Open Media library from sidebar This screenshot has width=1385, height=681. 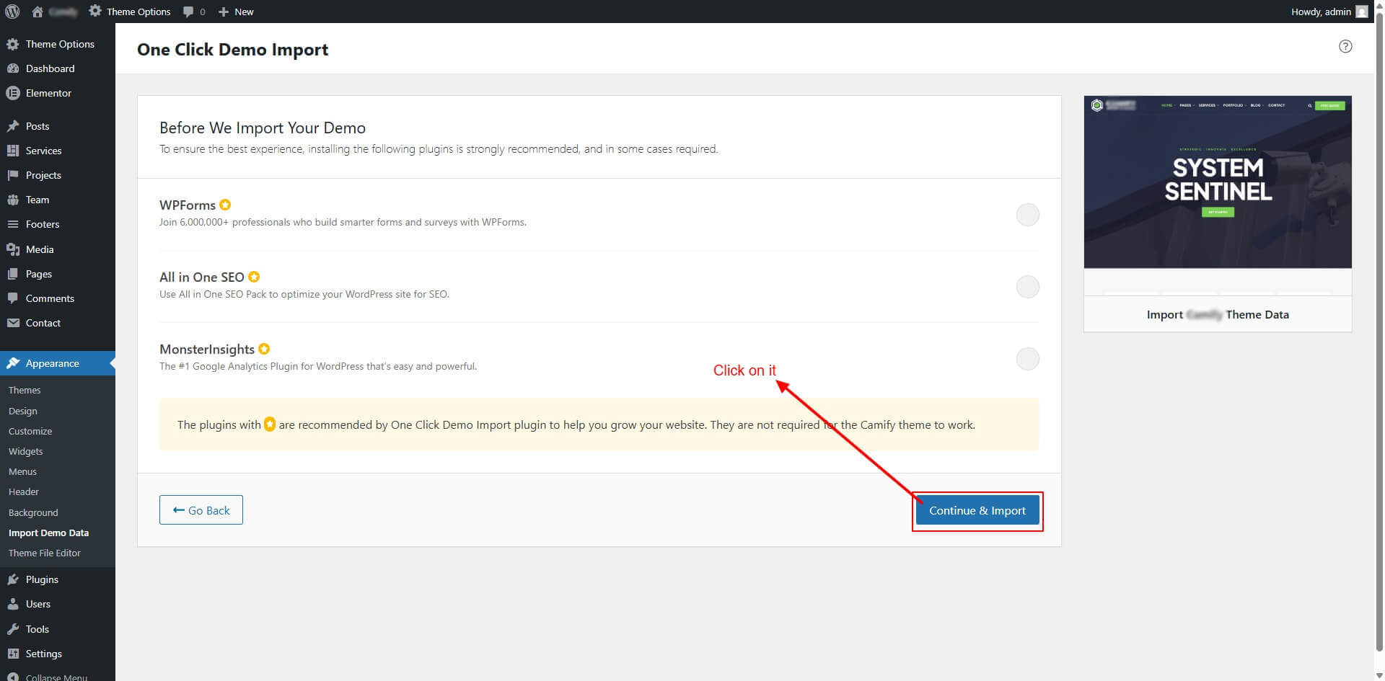(40, 249)
